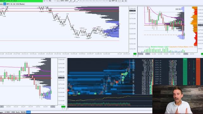Viewport: 203px width, 114px height.
Task: Switch to the Daily bottom tab
Action: (18, 112)
